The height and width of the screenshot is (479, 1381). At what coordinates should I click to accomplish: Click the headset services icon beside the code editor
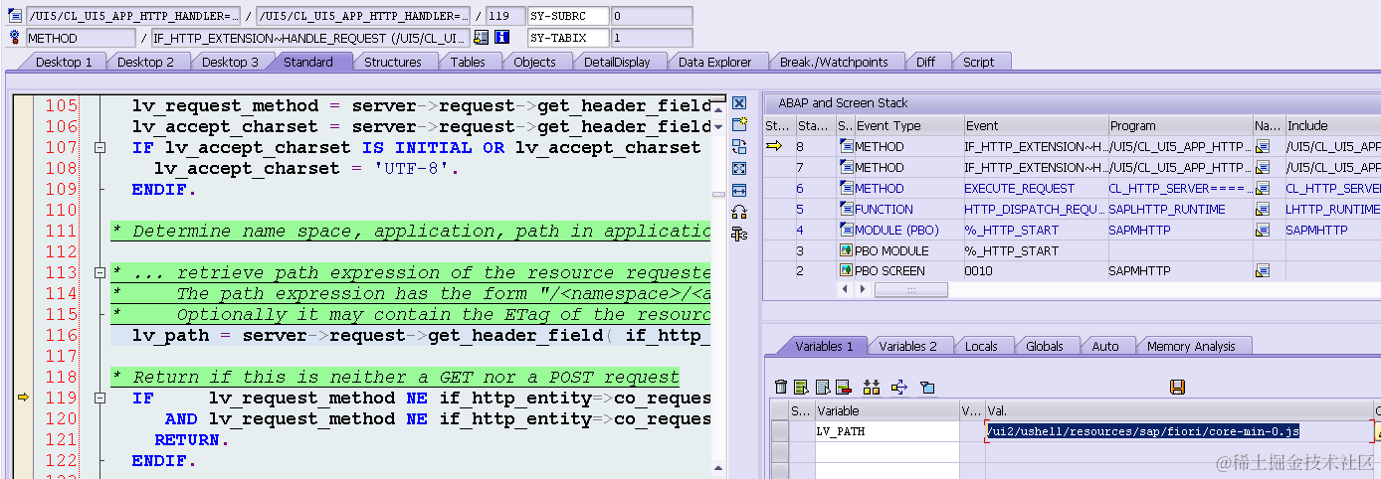coord(739,212)
